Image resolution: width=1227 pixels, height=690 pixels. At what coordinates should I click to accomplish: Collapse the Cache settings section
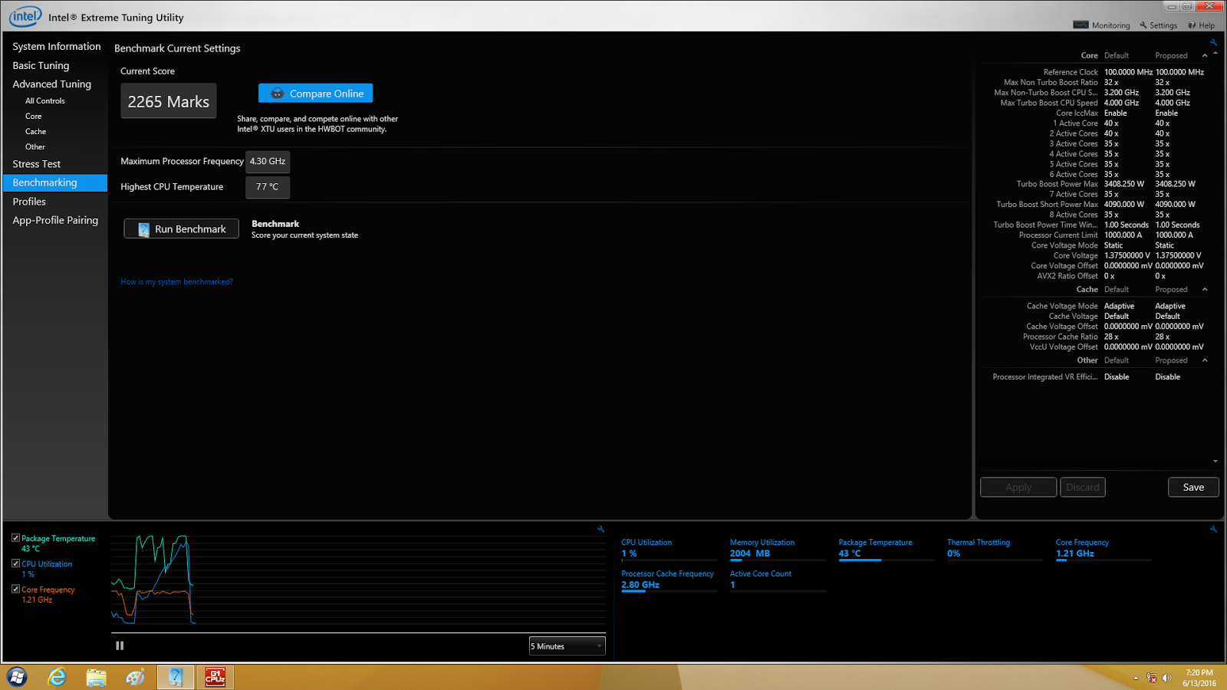[1205, 289]
